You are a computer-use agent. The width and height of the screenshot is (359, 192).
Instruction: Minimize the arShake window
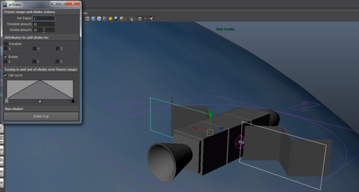click(54, 3)
